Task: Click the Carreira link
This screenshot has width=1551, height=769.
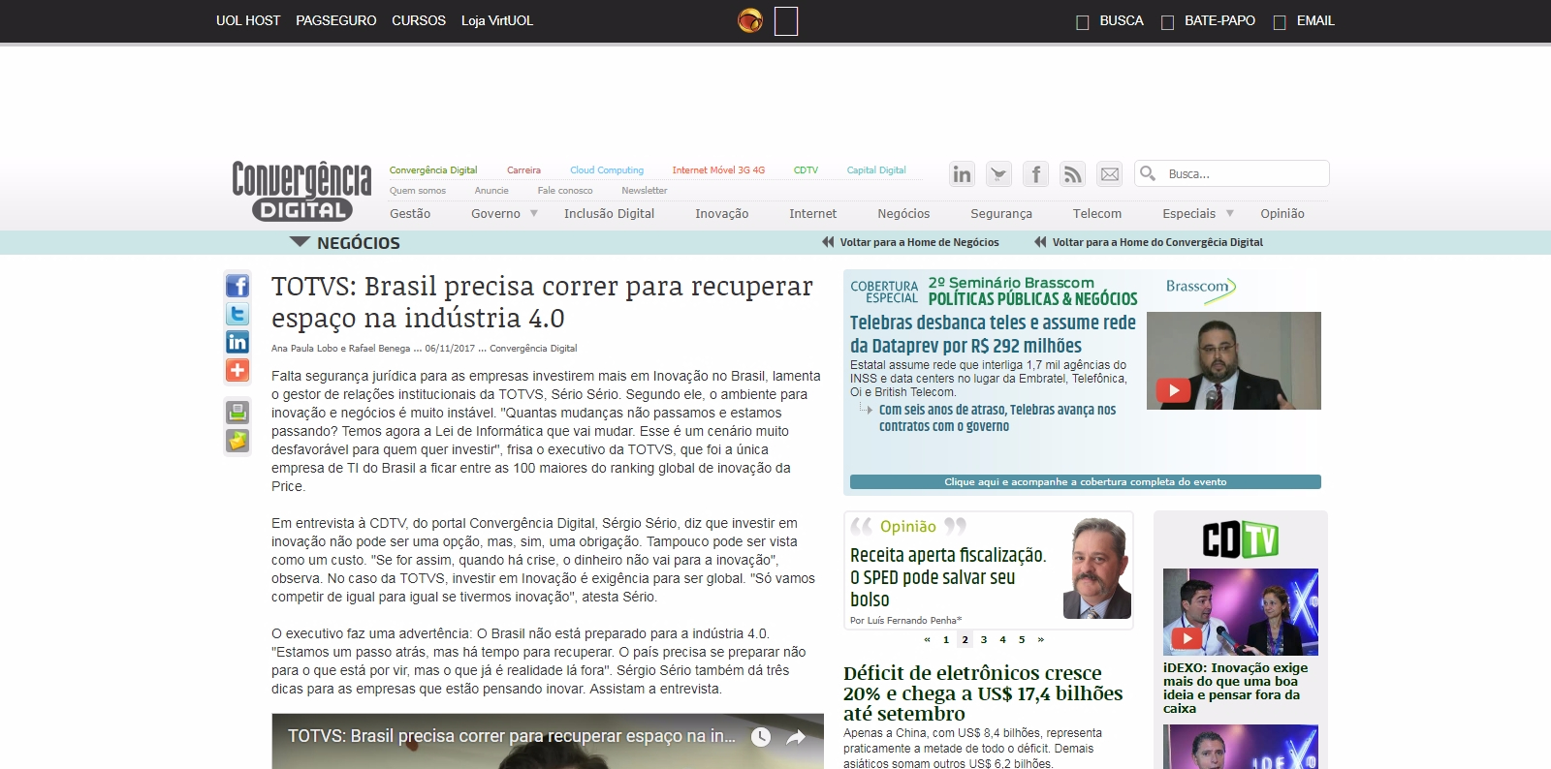Action: [x=523, y=170]
